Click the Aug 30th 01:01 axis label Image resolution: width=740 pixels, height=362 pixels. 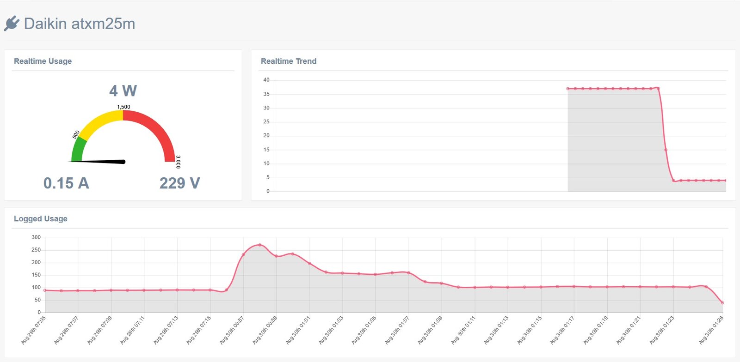298,330
